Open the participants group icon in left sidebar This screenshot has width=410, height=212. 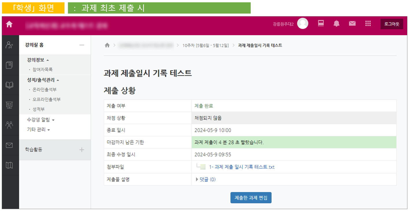[x=9, y=125]
